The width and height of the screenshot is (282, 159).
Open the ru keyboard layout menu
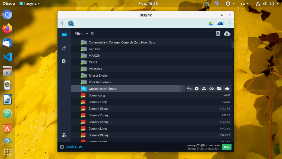click(x=245, y=3)
